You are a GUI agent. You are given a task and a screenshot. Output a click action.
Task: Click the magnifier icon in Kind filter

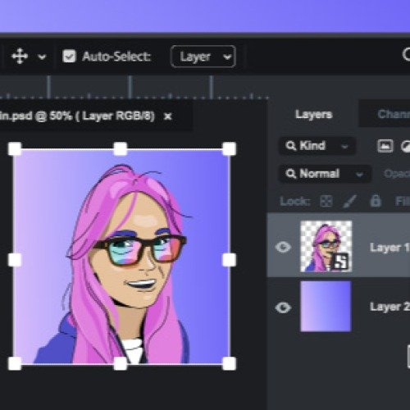pos(291,146)
